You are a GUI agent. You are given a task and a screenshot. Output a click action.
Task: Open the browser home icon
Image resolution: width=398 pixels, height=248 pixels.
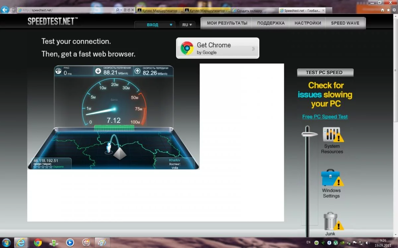coord(383,10)
